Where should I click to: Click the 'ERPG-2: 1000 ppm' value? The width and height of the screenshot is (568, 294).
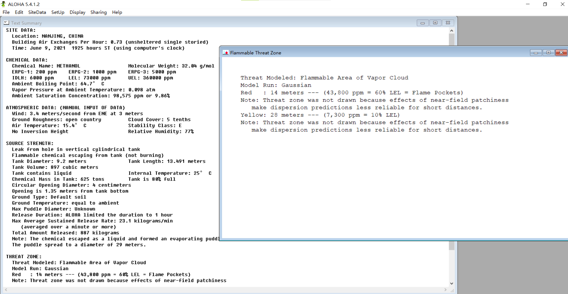pos(92,72)
